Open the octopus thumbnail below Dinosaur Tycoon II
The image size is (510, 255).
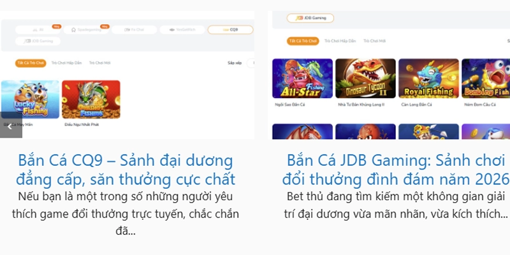click(x=365, y=131)
